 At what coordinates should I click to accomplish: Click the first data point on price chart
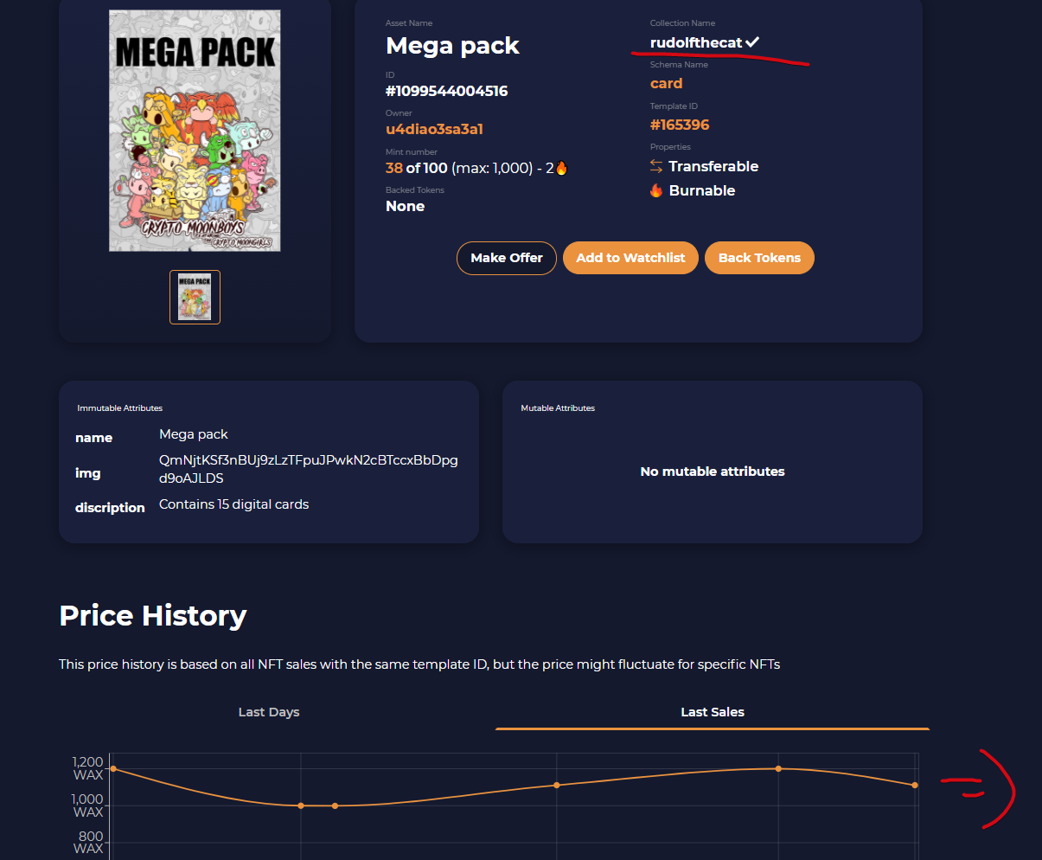pos(113,768)
